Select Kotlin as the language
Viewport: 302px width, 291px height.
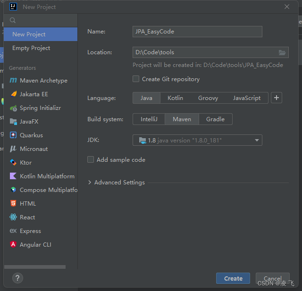coord(175,98)
